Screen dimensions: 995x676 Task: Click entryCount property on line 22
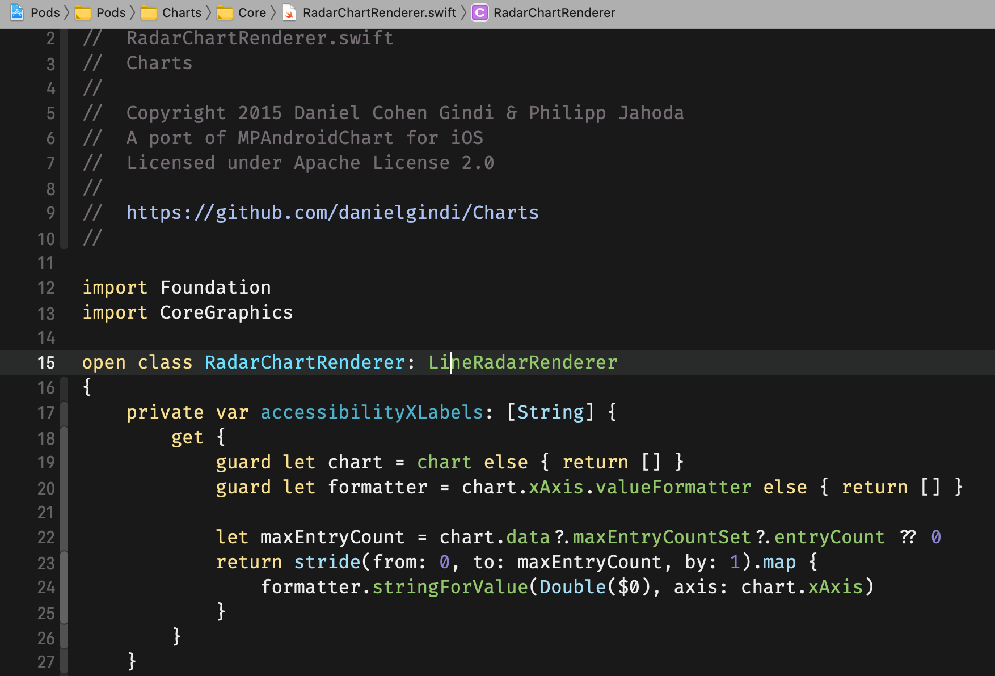pyautogui.click(x=829, y=537)
